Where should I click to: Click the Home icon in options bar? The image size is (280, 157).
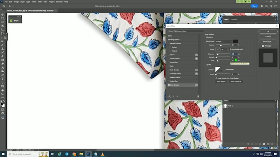[4, 6]
